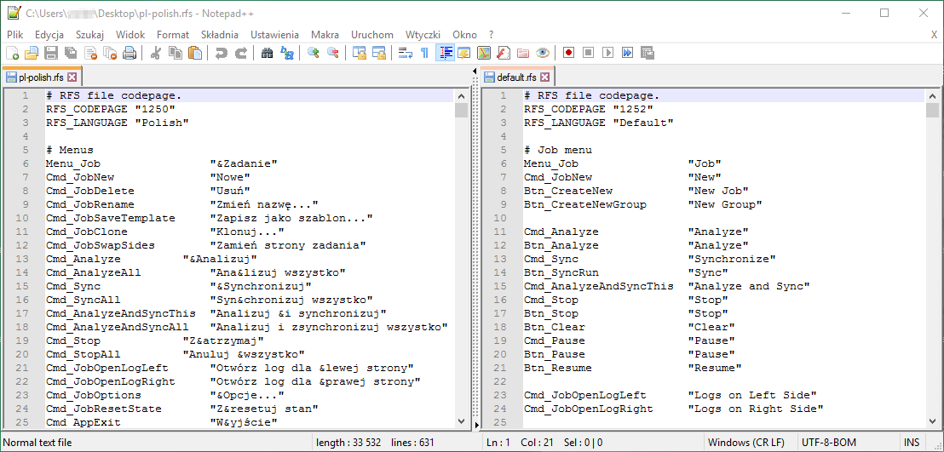Toggle synchronized horizontal scrolling
The image size is (944, 452).
coord(378,53)
